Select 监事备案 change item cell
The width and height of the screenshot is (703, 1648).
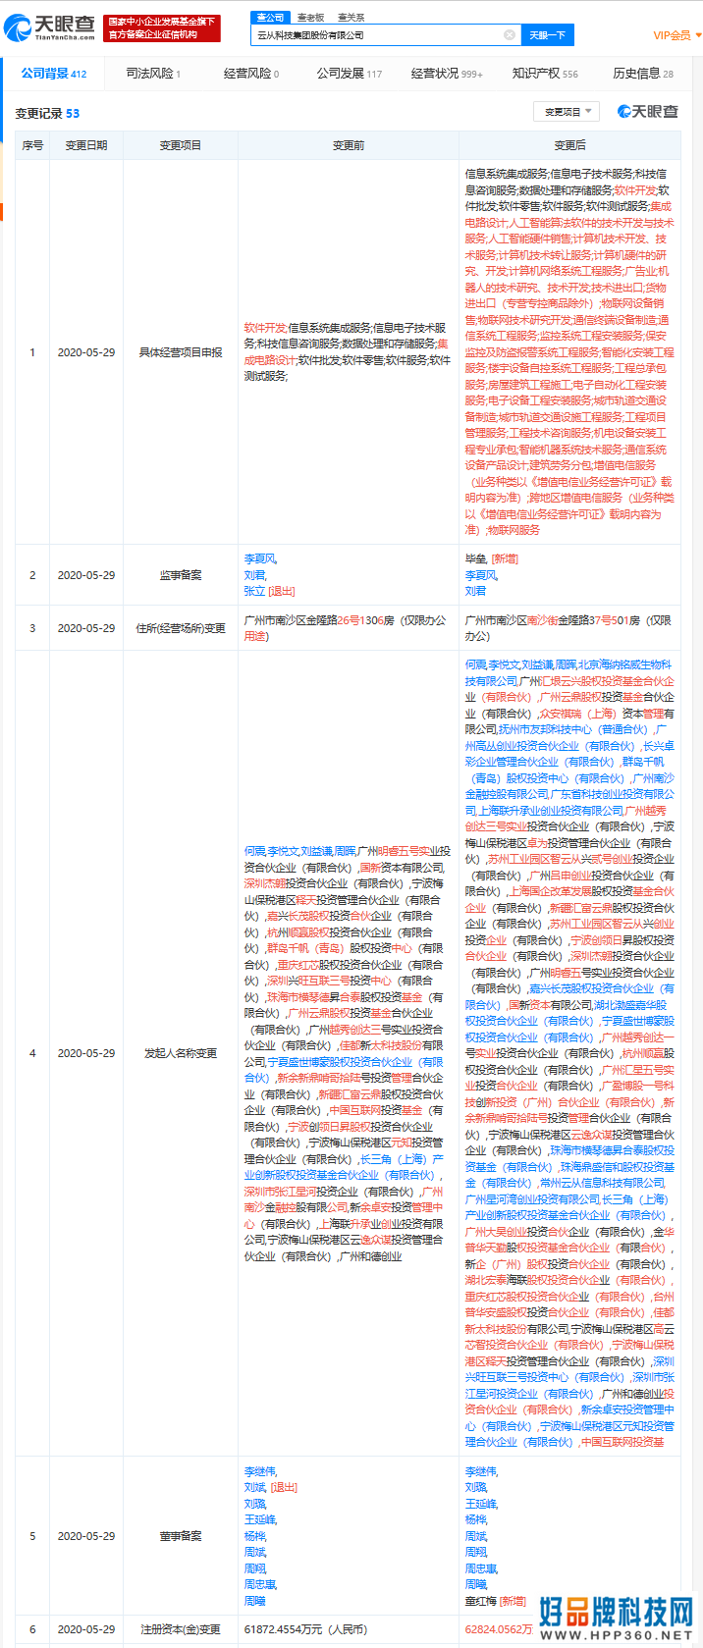181,575
